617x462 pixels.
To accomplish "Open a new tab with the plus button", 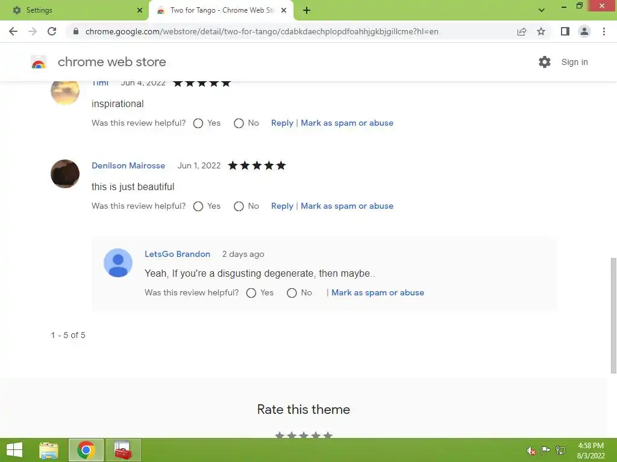I will [x=307, y=10].
